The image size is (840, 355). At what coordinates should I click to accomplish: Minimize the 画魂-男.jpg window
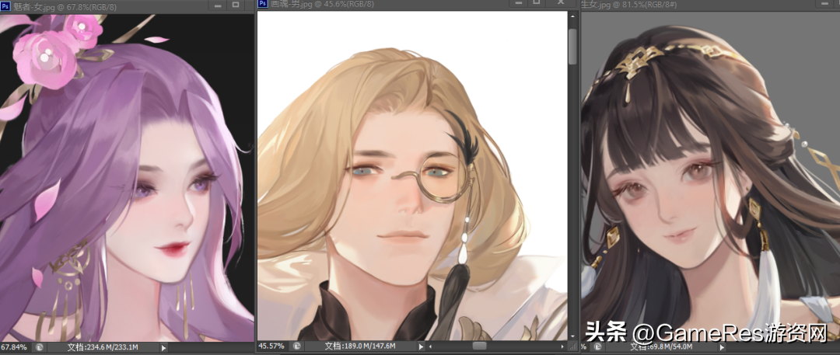pos(517,2)
